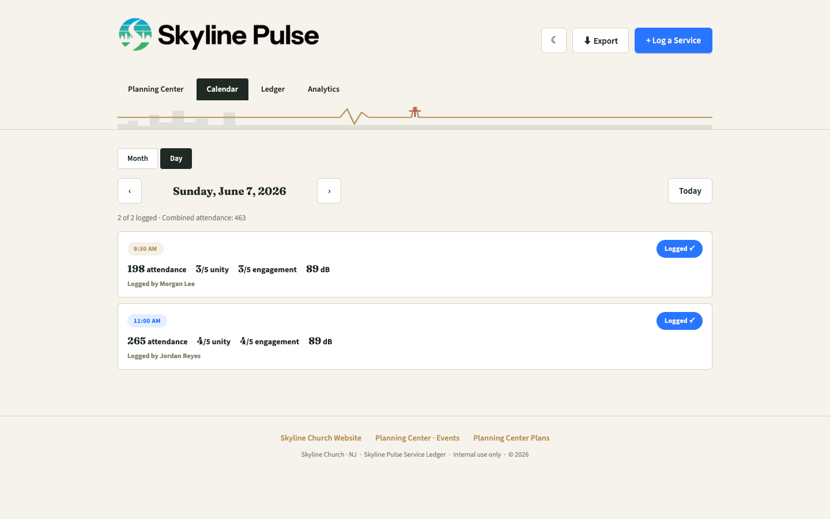
Task: Open the Planning Center Plans link
Action: click(x=511, y=438)
